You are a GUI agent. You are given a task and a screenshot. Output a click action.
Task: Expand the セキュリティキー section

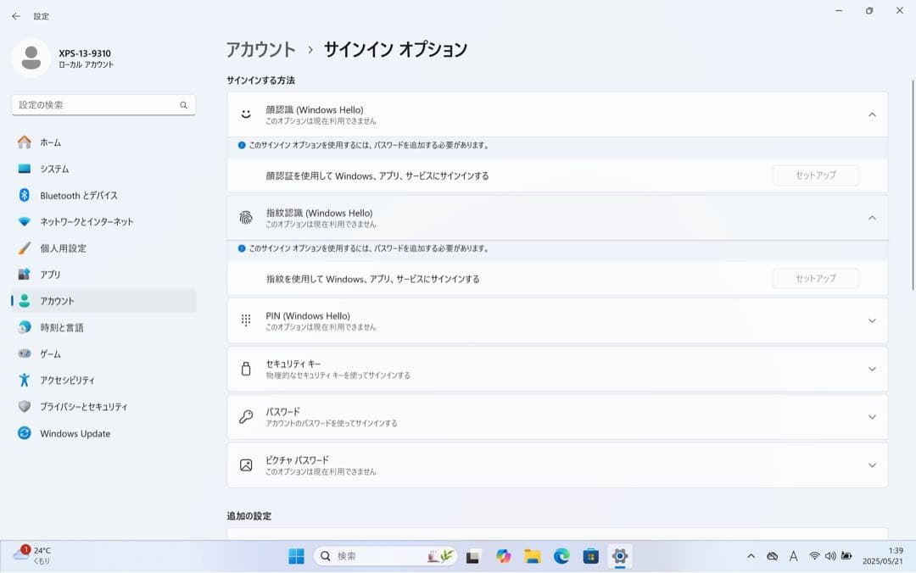click(x=872, y=369)
